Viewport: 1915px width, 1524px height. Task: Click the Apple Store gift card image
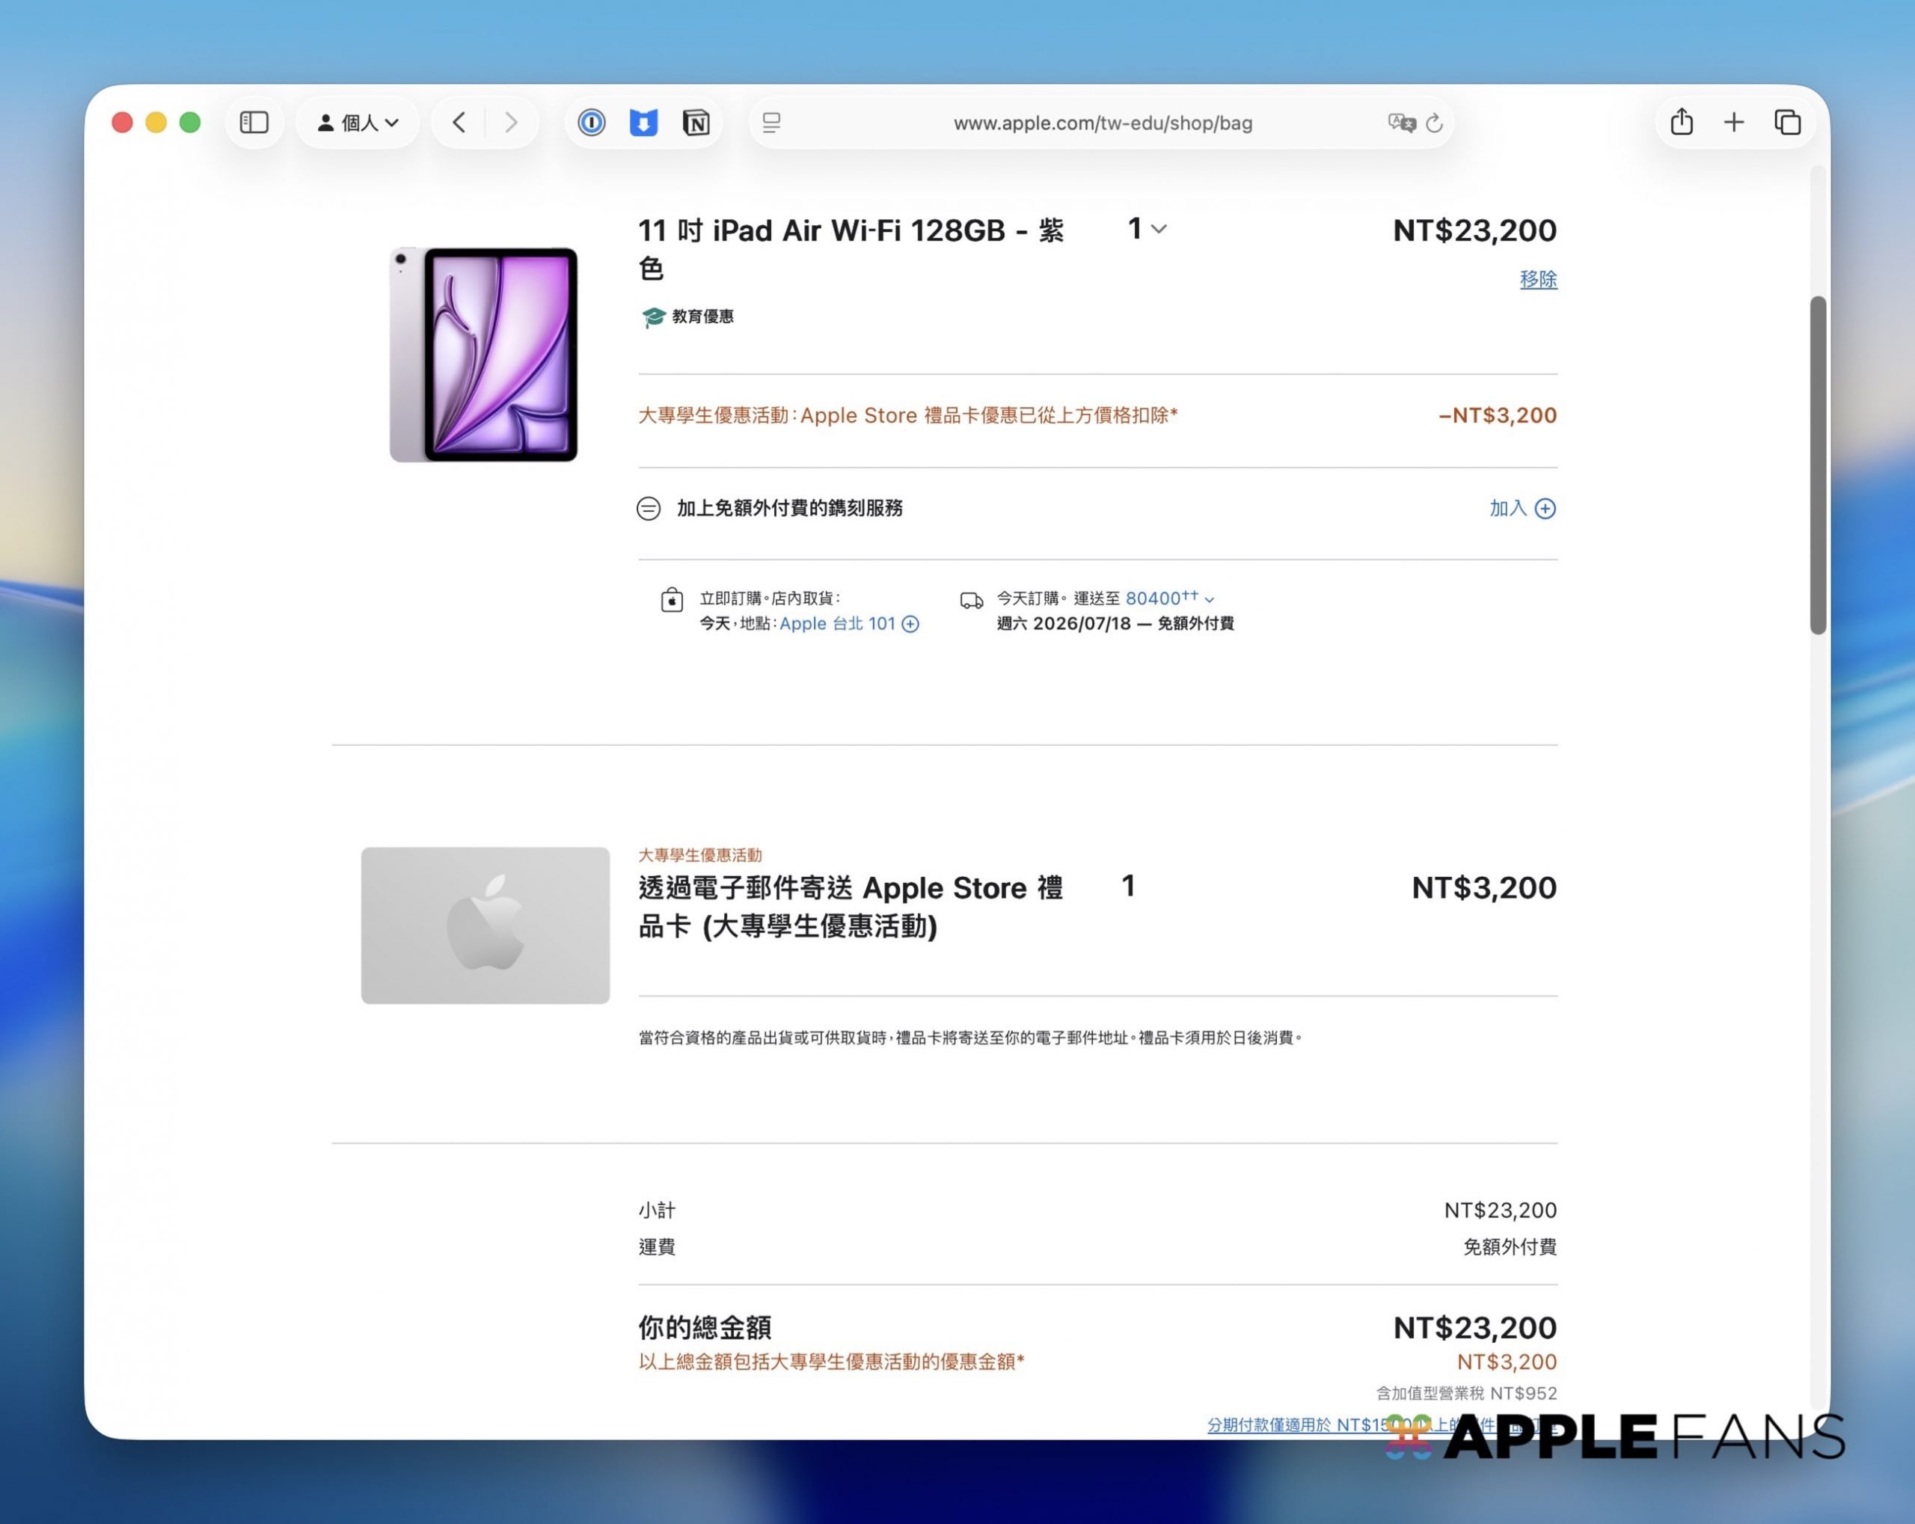click(485, 925)
